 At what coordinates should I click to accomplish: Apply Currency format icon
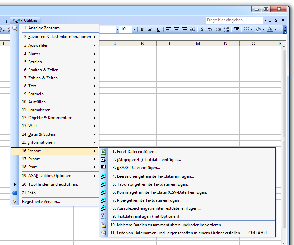tap(202, 29)
